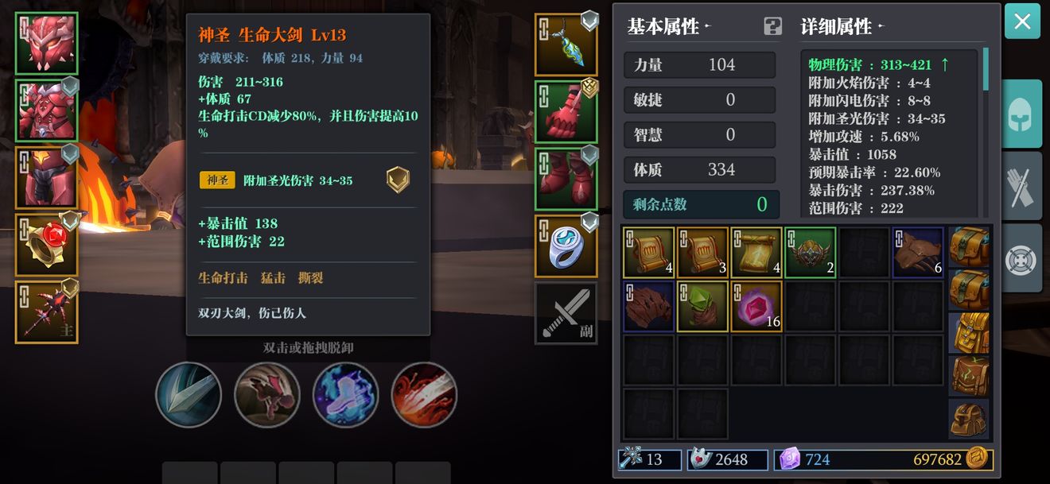Toggle the holy shield enchant badge

399,180
